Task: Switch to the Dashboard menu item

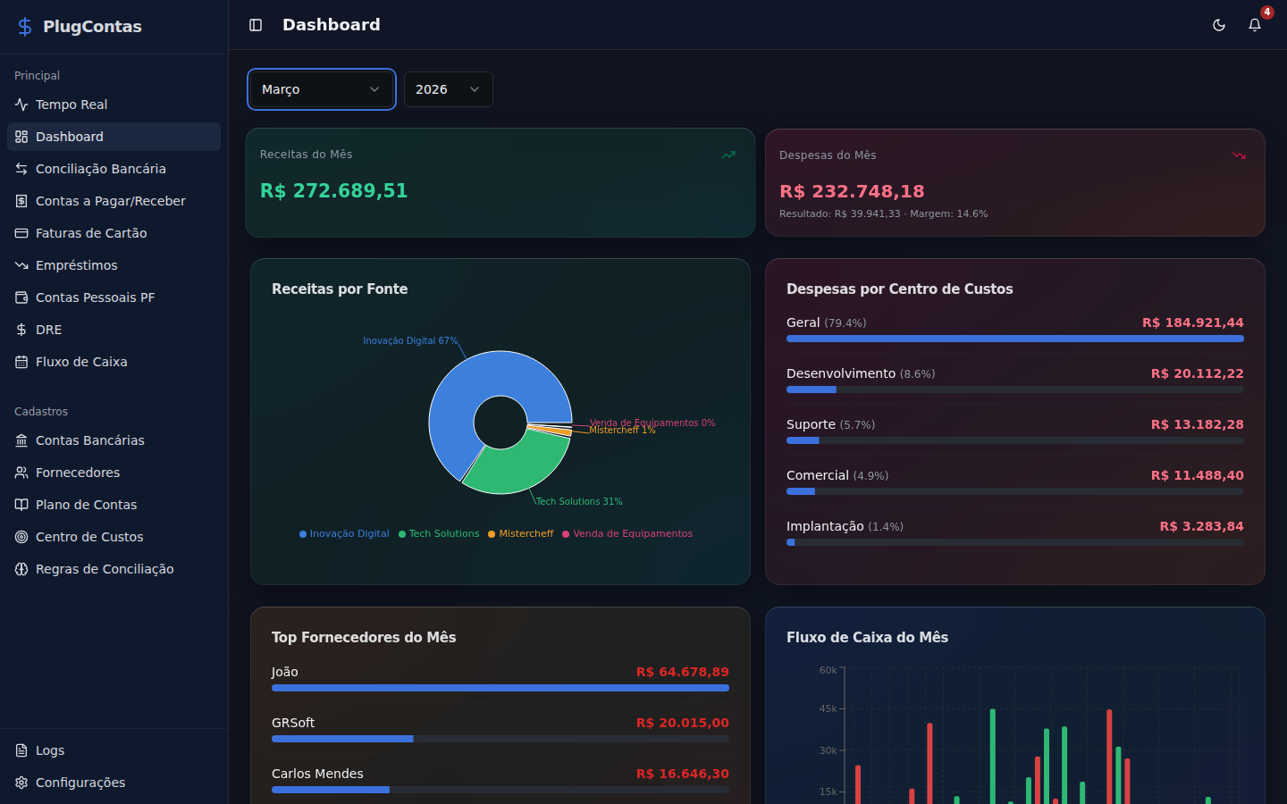Action: [71, 137]
